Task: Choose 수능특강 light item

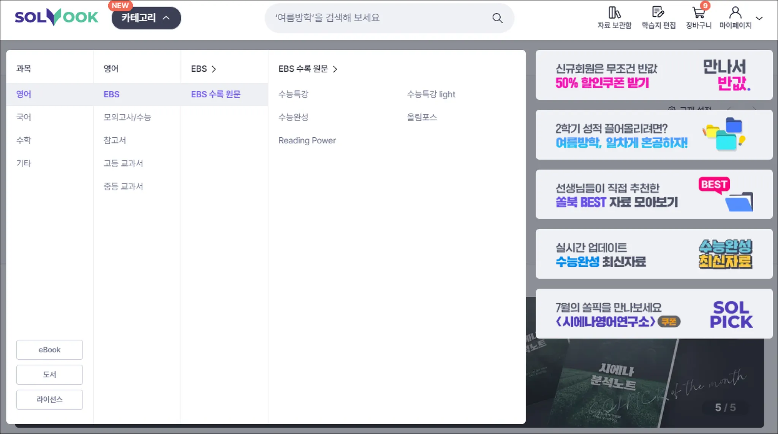Action: (431, 94)
